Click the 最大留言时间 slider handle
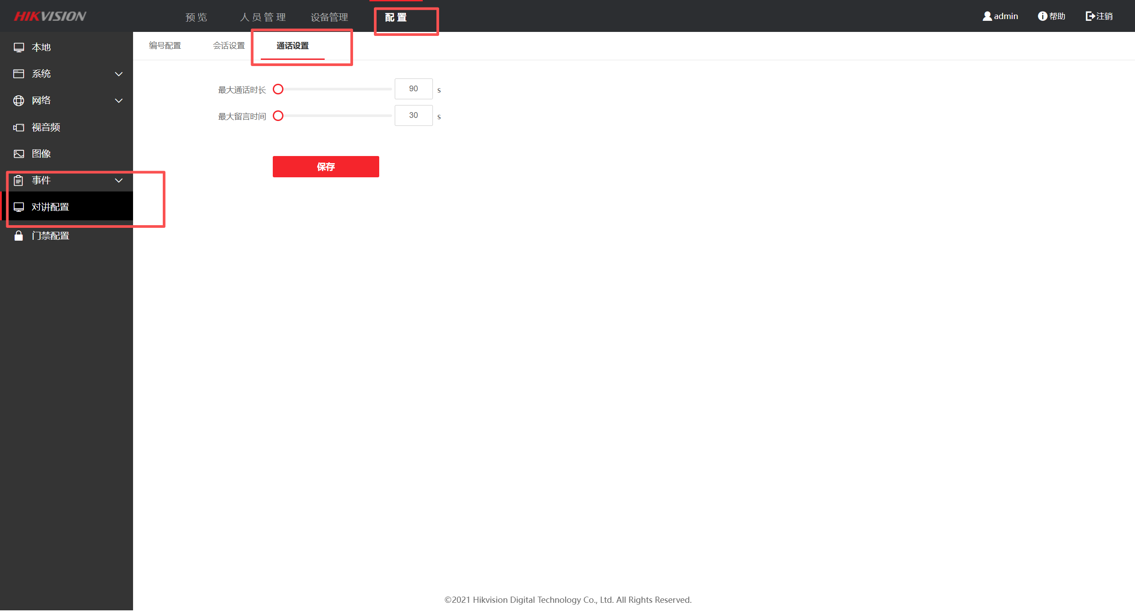Viewport: 1135px width, 613px height. click(278, 116)
